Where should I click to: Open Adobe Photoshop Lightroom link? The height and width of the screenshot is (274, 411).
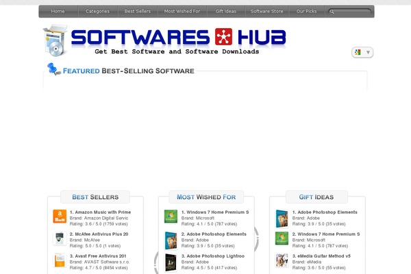pyautogui.click(x=213, y=256)
